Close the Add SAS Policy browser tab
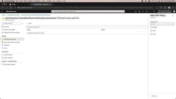 point(51,4)
